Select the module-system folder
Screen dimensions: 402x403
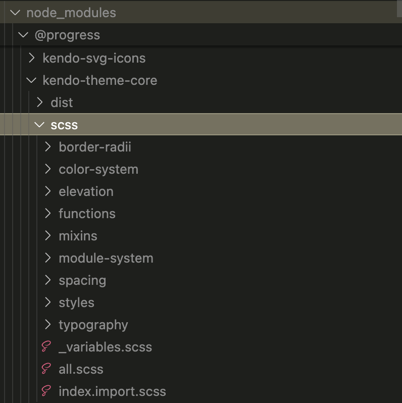[x=106, y=258]
